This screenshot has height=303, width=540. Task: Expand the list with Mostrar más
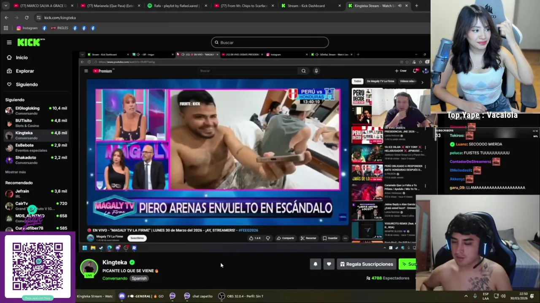tap(15, 172)
